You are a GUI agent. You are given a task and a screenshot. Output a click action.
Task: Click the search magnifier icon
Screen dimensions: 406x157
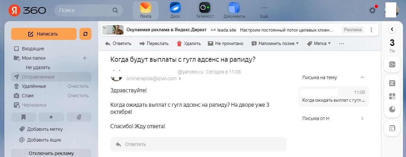click(x=115, y=10)
